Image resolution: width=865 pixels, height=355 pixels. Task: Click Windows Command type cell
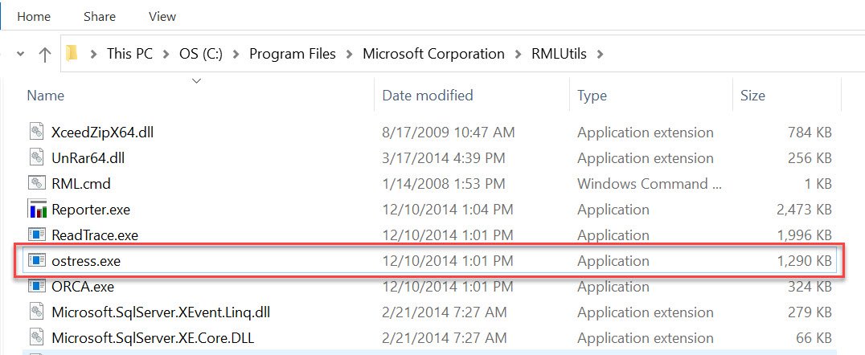pyautogui.click(x=650, y=184)
